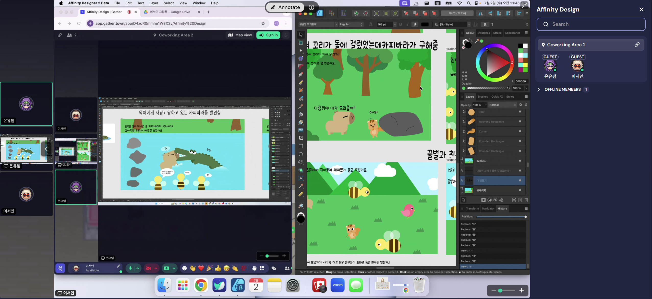Select the Crop tool in Affinity toolbar
The height and width of the screenshot is (299, 652).
pos(301,138)
